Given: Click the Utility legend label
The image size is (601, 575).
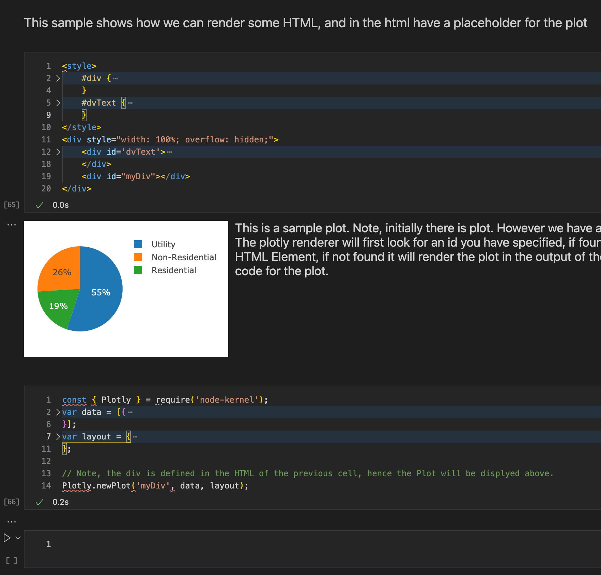Looking at the screenshot, I should (x=164, y=245).
